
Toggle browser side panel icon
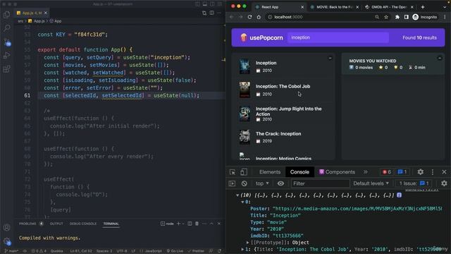tap(406, 17)
